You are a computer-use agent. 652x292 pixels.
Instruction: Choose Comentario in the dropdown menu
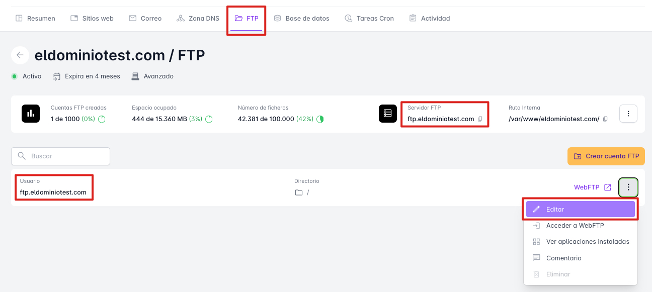(563, 258)
